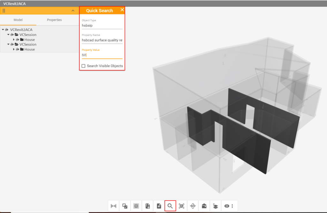
Task: Collapse the VCRevit2ACA root tree node arrow
Action: pyautogui.click(x=3, y=30)
